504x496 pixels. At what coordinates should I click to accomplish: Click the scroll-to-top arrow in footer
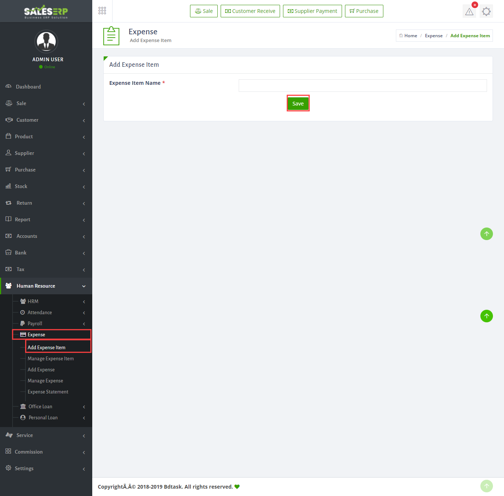(486, 486)
